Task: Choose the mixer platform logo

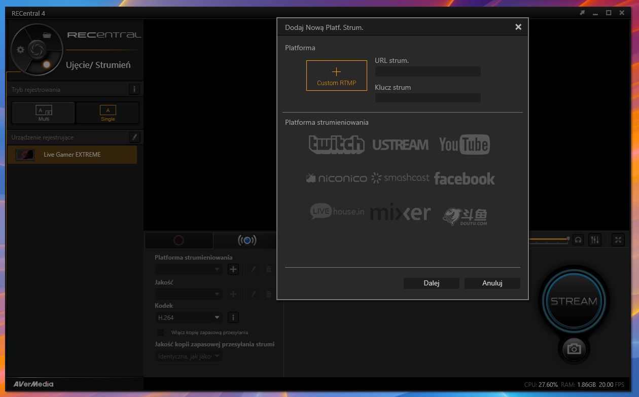Action: [400, 212]
